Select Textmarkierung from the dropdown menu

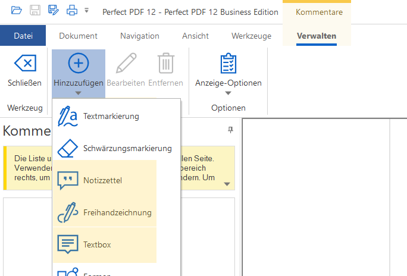pyautogui.click(x=111, y=116)
